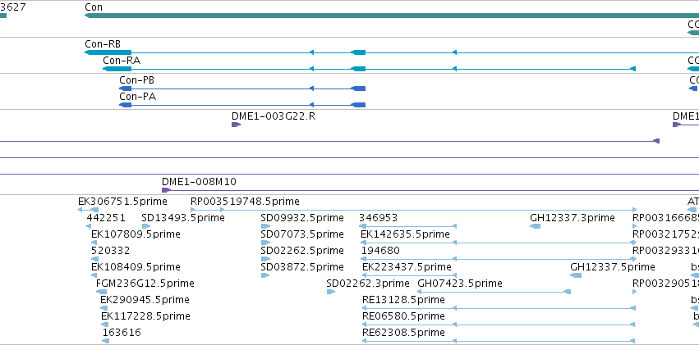Select the SD02262.3prime label

pos(368,284)
